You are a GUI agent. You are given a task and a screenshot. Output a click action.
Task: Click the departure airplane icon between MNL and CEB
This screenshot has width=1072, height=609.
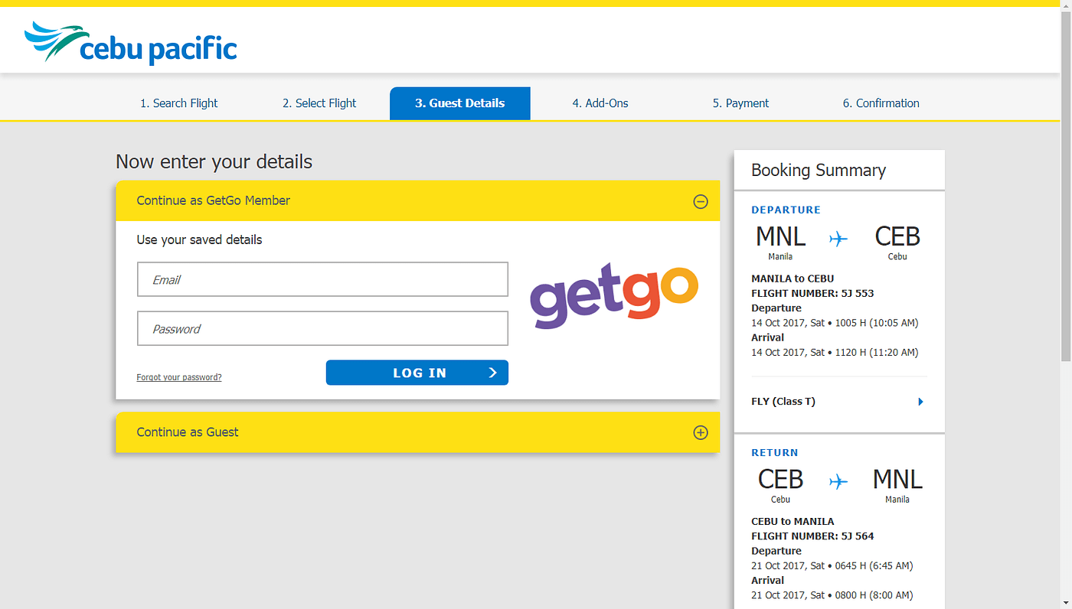(x=838, y=239)
